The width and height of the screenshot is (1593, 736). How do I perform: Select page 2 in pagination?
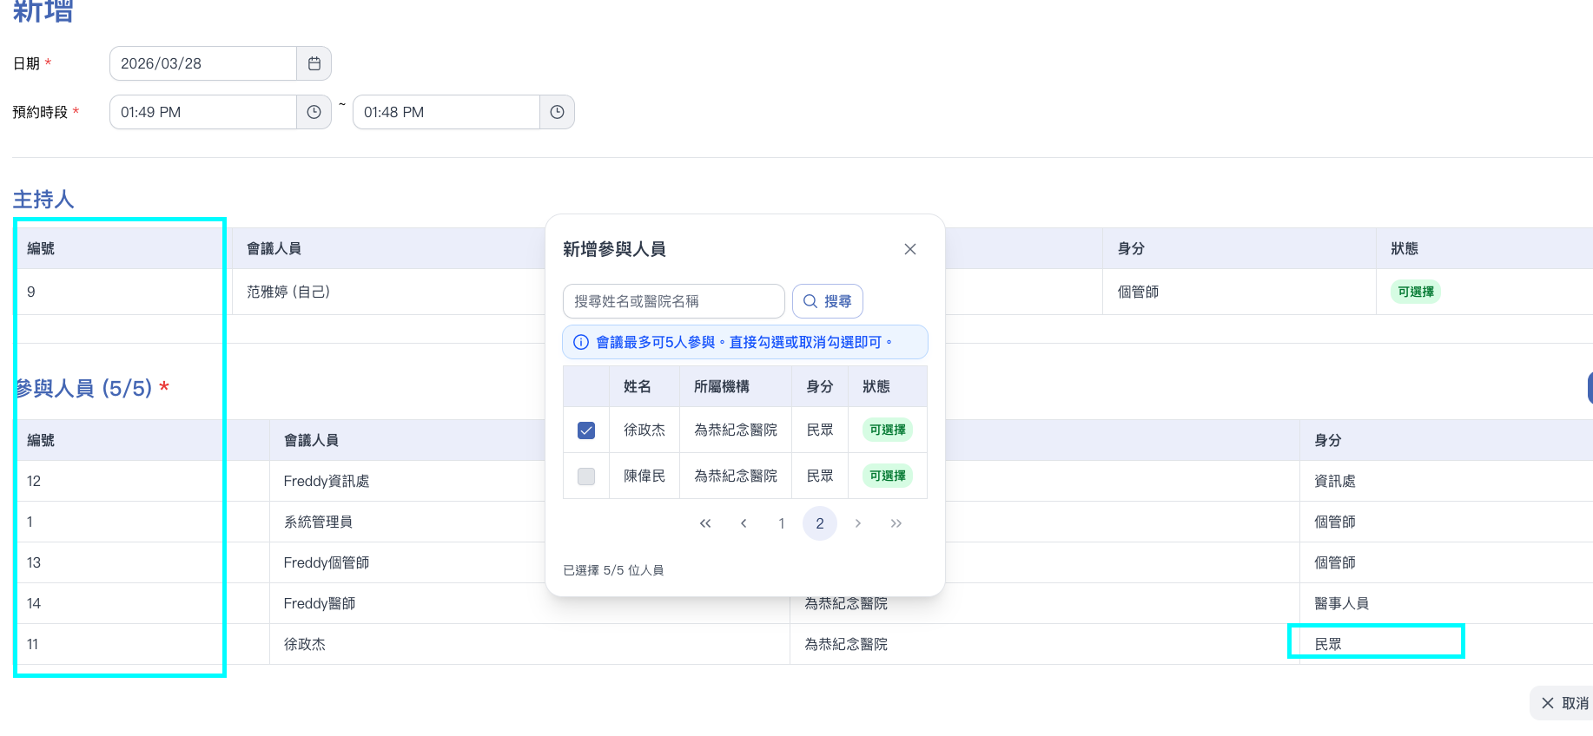(820, 523)
